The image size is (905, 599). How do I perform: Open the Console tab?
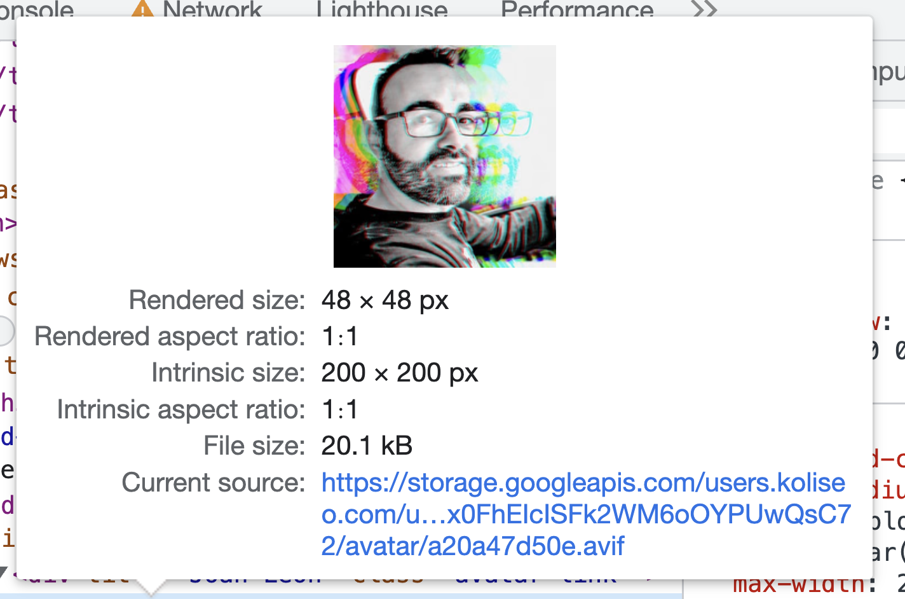(37, 9)
